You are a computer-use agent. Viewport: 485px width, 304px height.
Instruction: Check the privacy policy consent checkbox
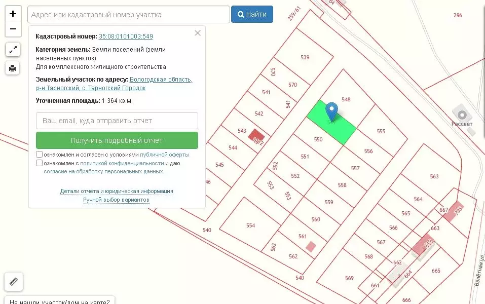point(40,163)
